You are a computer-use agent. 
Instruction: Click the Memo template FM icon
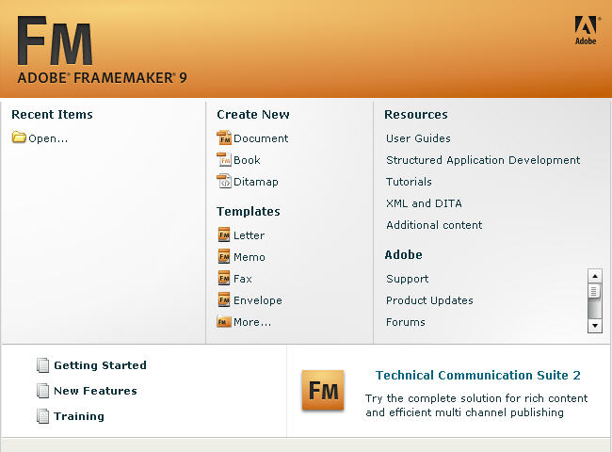224,256
